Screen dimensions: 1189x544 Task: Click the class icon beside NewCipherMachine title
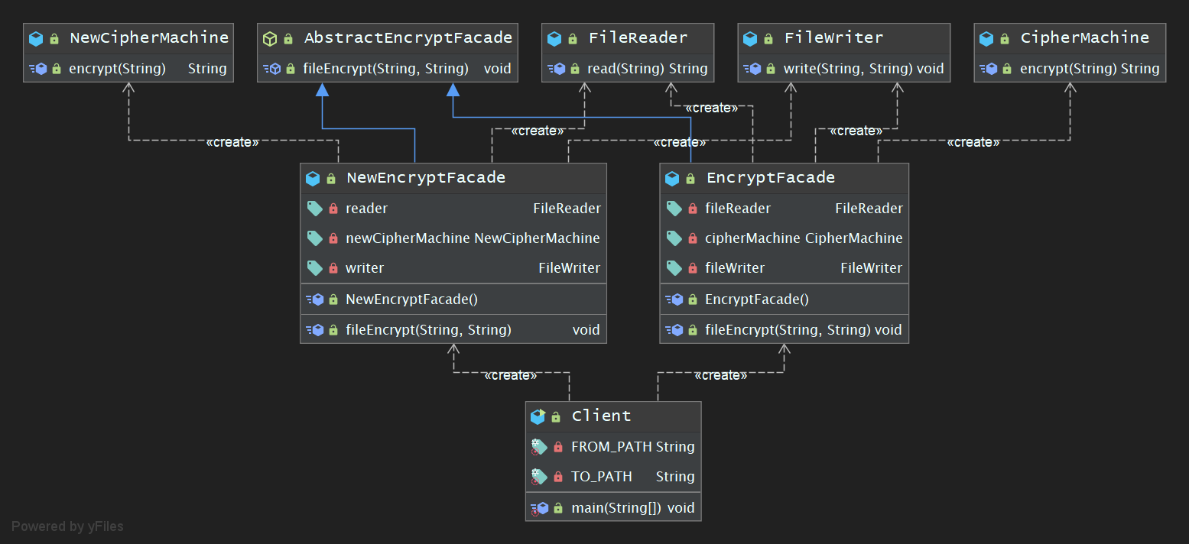tap(35, 38)
